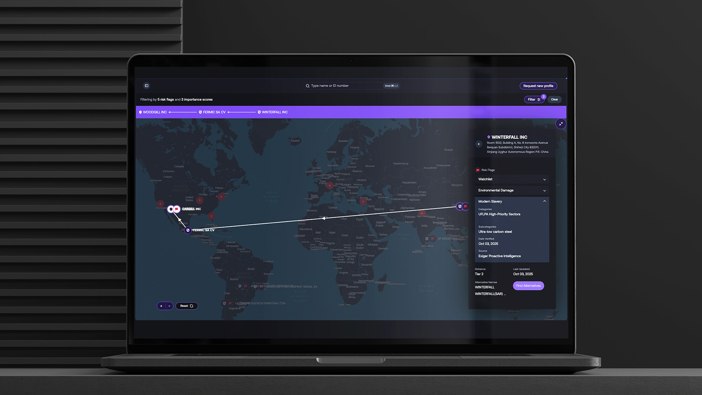Click the shield marker near ULTRAMAR AGENCIA MARITIMA
The width and height of the screenshot is (702, 395).
[x=224, y=303]
